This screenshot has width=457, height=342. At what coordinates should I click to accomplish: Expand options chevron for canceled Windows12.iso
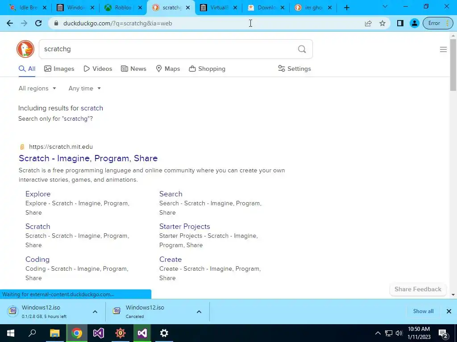(x=199, y=311)
